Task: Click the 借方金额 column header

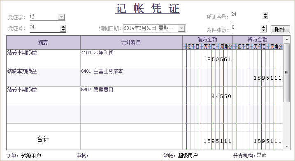Action: (x=207, y=40)
